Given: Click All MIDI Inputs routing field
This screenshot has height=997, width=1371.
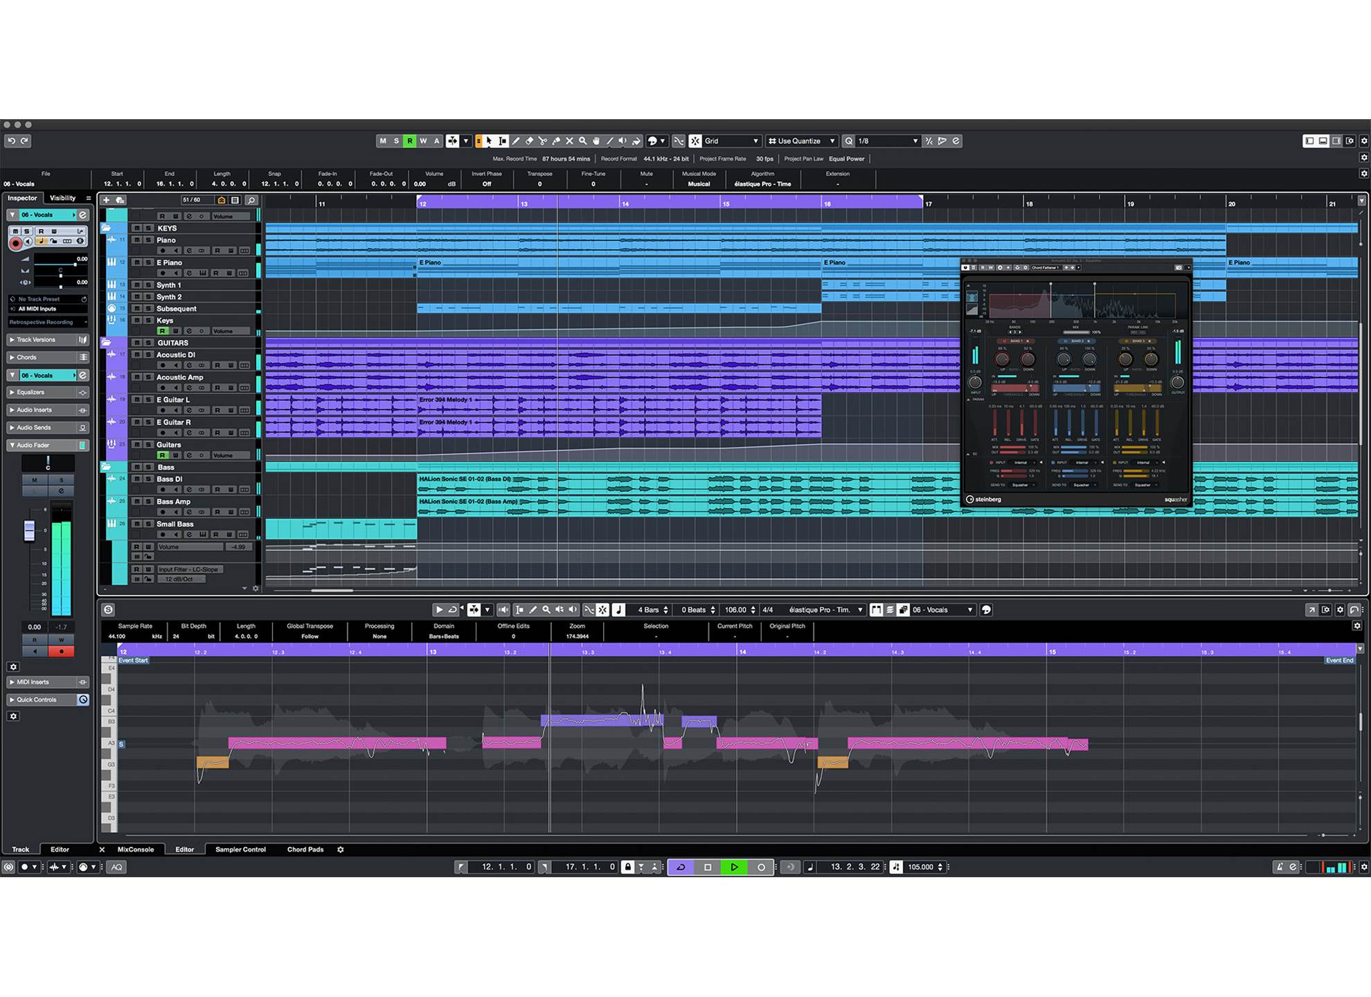Looking at the screenshot, I should point(48,309).
